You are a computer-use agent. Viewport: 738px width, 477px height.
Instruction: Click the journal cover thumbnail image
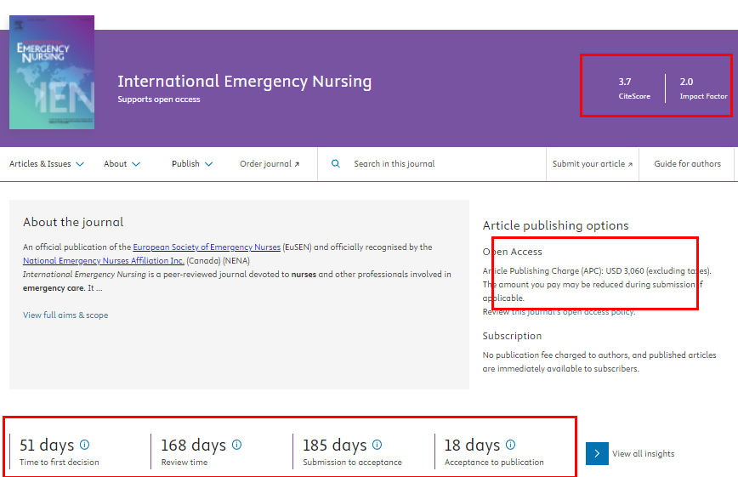(x=52, y=72)
